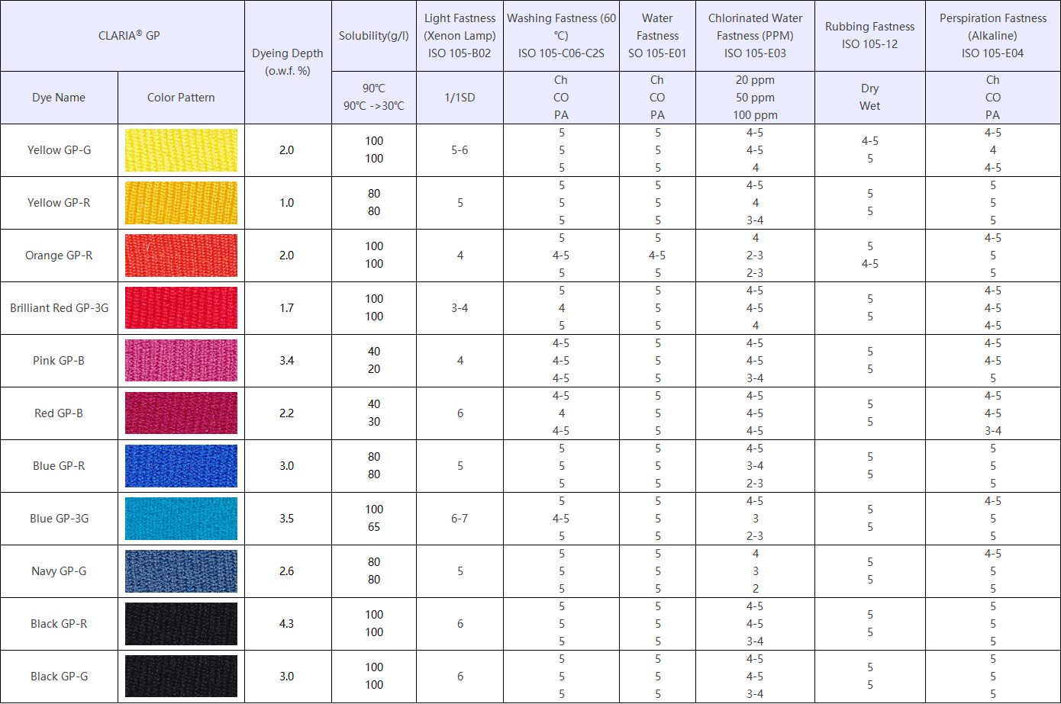Click the Perspiration Fastness (Alkaline) header
This screenshot has height=704, width=1061.
(992, 36)
